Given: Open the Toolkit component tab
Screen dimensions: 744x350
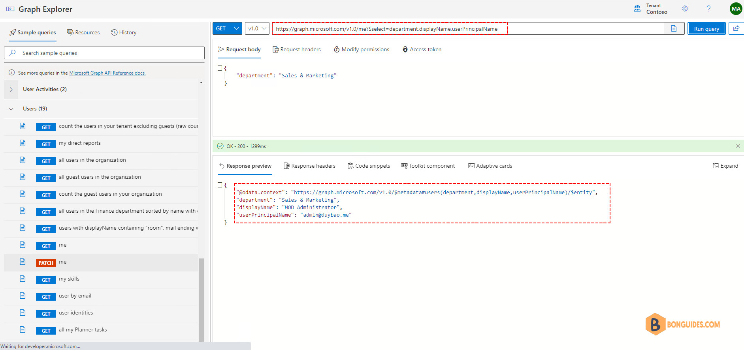Looking at the screenshot, I should tap(428, 166).
